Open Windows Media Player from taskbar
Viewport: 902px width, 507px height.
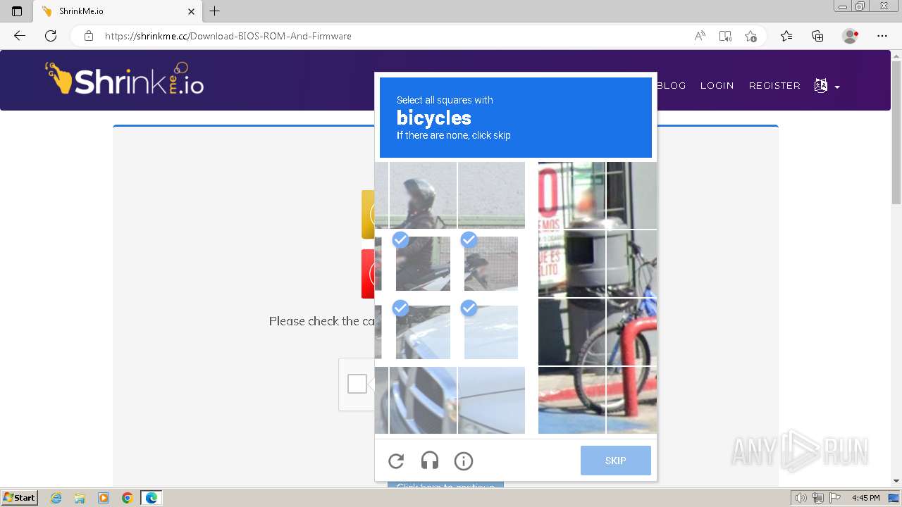pyautogui.click(x=104, y=498)
